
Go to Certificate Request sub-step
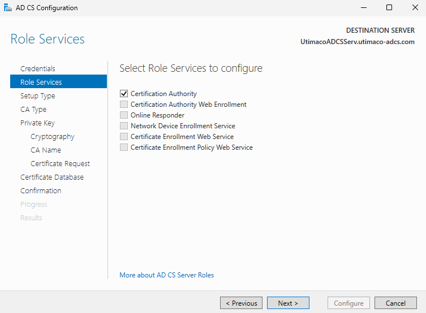(60, 163)
